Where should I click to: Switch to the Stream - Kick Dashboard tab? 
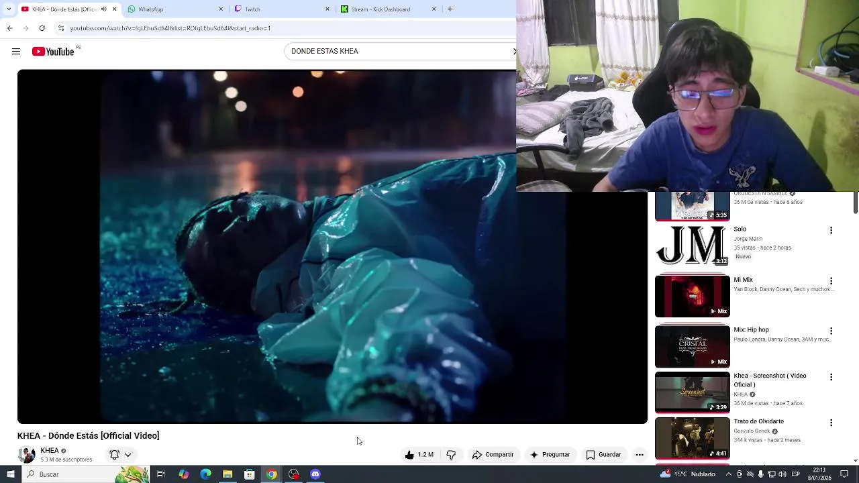[x=388, y=9]
